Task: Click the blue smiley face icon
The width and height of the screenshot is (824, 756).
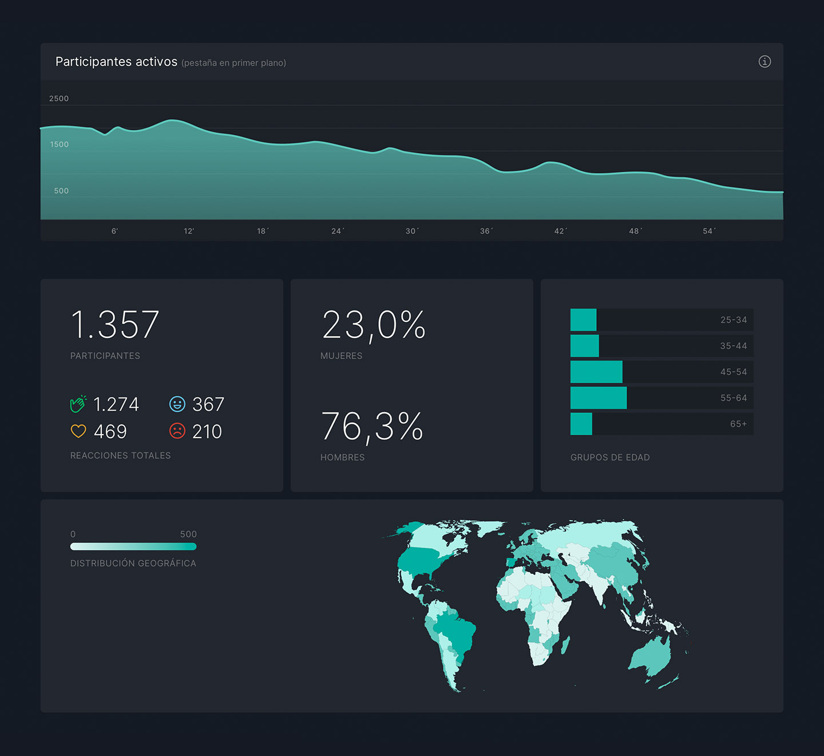Action: 177,404
